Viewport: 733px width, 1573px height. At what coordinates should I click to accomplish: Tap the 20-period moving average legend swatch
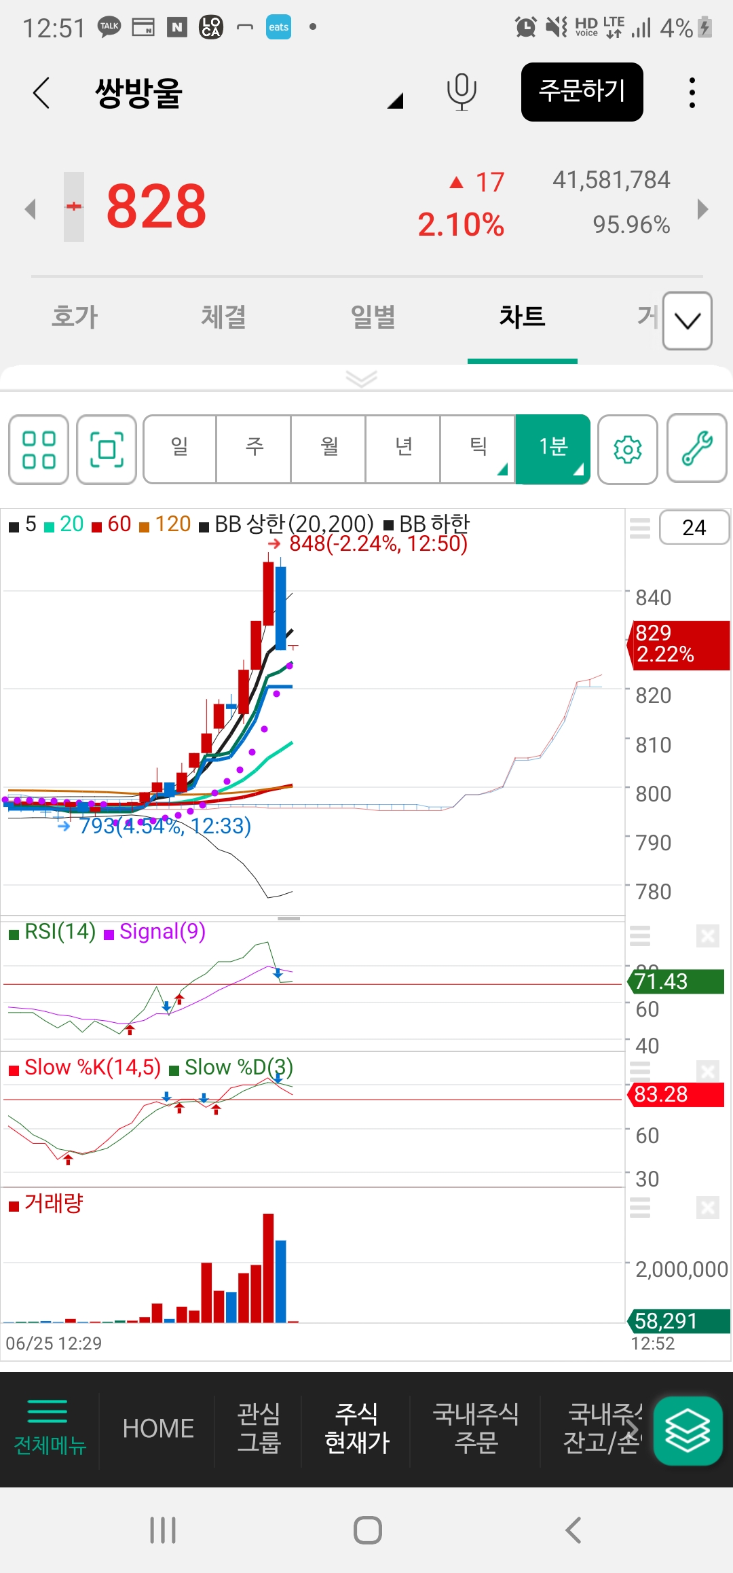coord(49,526)
